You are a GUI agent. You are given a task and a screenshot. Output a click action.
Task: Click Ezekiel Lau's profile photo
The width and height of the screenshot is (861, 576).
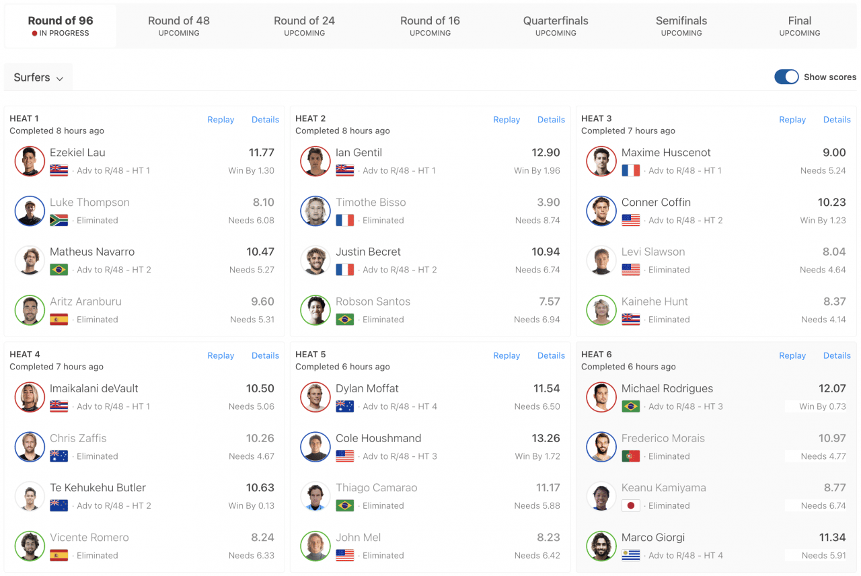[30, 161]
